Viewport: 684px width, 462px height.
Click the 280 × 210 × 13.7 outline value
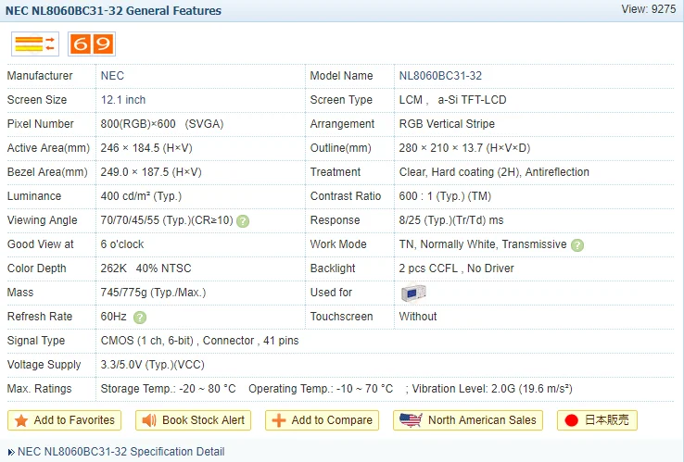point(464,148)
